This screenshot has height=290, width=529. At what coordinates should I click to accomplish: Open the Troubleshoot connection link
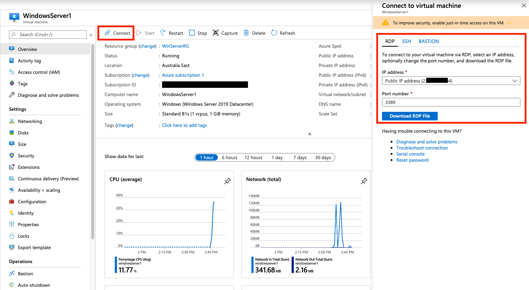point(422,148)
